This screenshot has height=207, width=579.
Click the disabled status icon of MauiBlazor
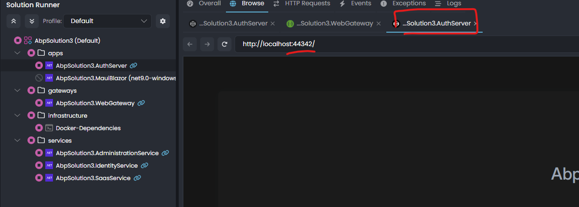[39, 78]
